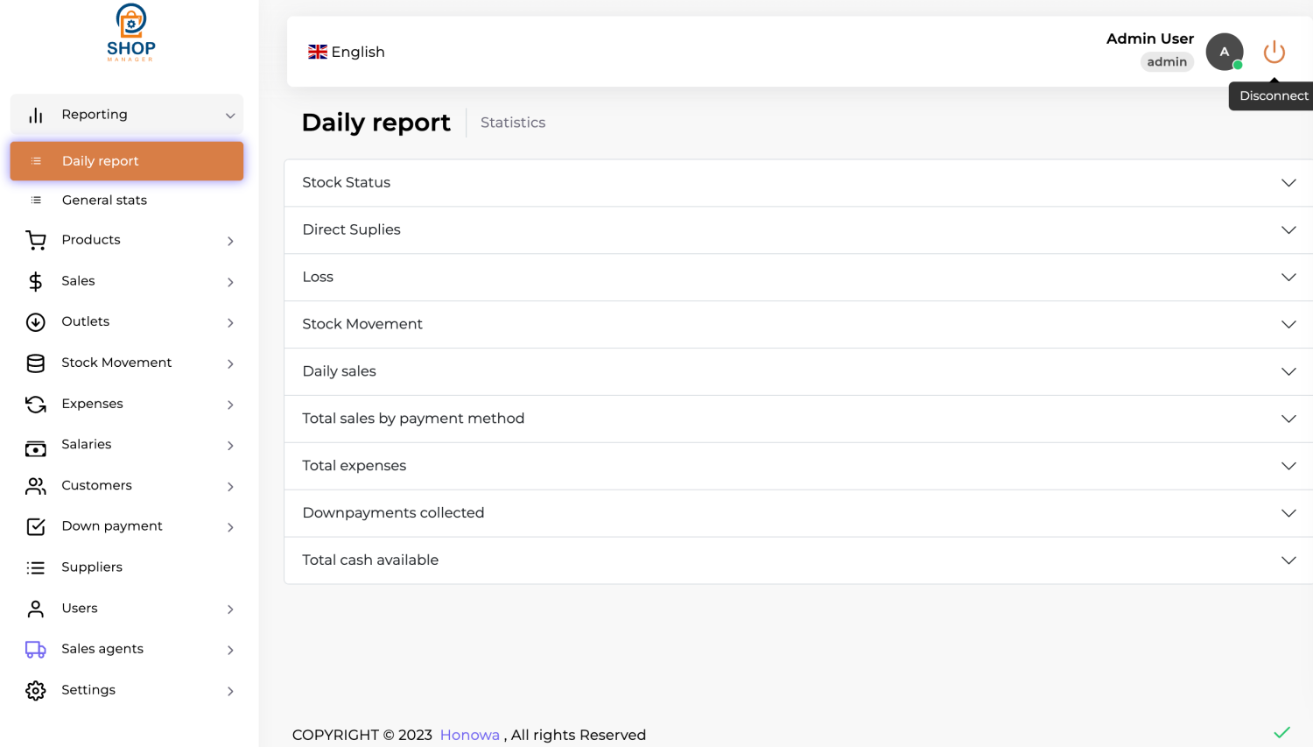Expand Total sales by payment method chevron
The width and height of the screenshot is (1313, 747).
pyautogui.click(x=1288, y=419)
